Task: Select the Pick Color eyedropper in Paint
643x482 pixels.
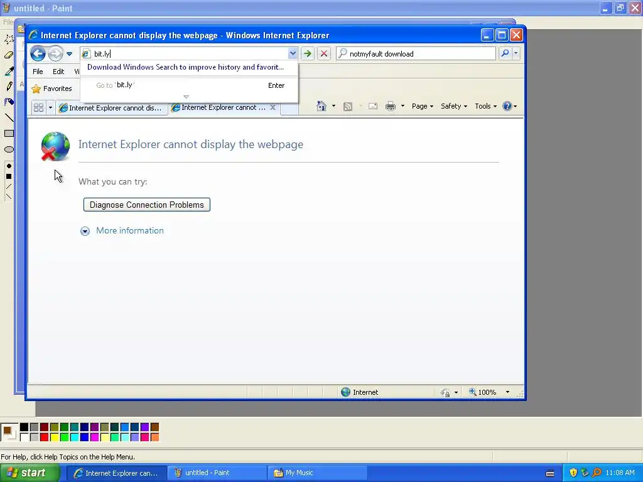Action: pyautogui.click(x=9, y=71)
